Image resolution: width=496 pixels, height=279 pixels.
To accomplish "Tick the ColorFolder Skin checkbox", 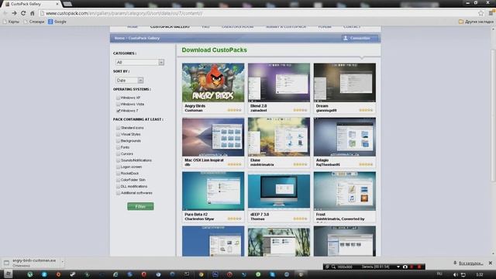I will click(119, 180).
